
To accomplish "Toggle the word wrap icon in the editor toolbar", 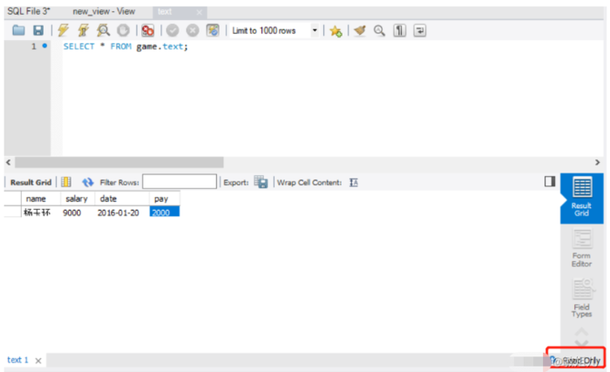I will (420, 30).
